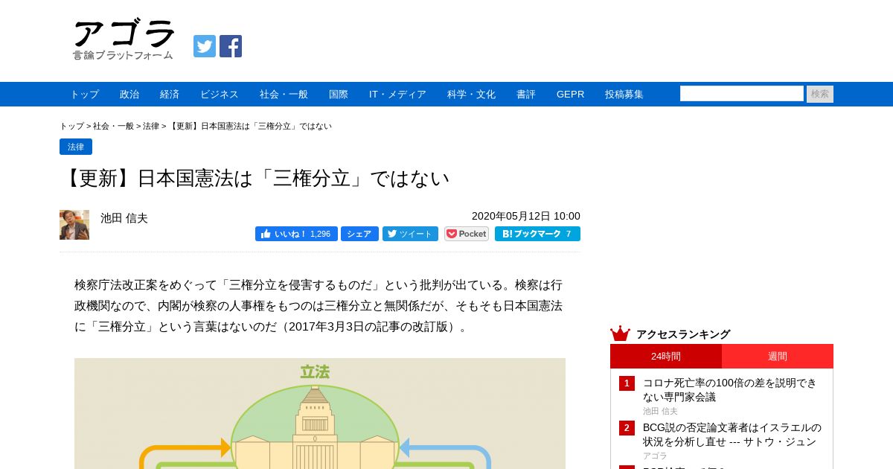Open 投稿募集 in navigation bar
Image resolution: width=893 pixels, height=469 pixels.
(624, 95)
